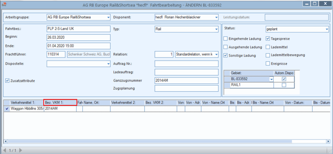
Task: Click the horizontal scrollbar thumb of the grid
Action: pyautogui.click(x=150, y=141)
